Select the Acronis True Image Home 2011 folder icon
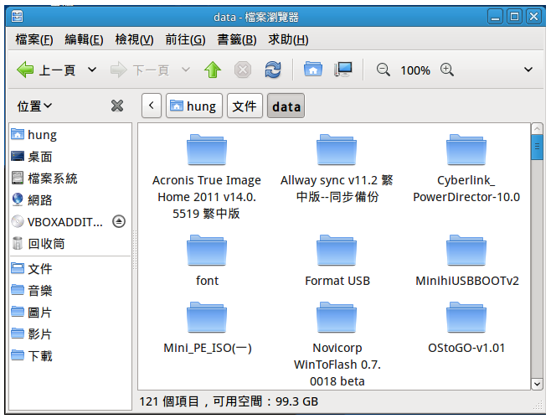The height and width of the screenshot is (419, 551). click(x=207, y=149)
